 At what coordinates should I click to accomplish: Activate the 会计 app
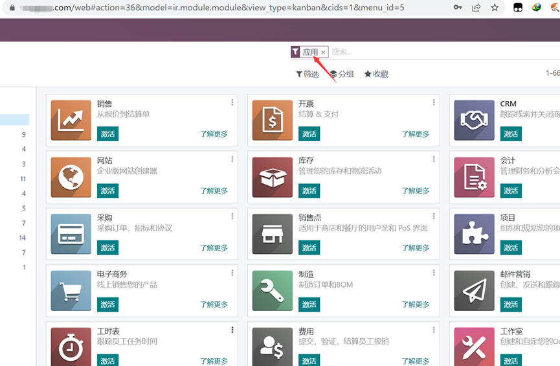tap(511, 191)
